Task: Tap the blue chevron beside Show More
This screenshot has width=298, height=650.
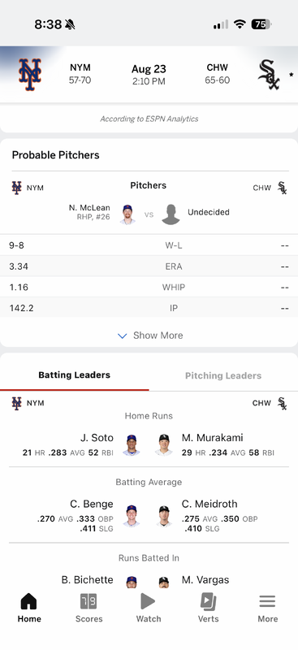Action: click(x=123, y=336)
